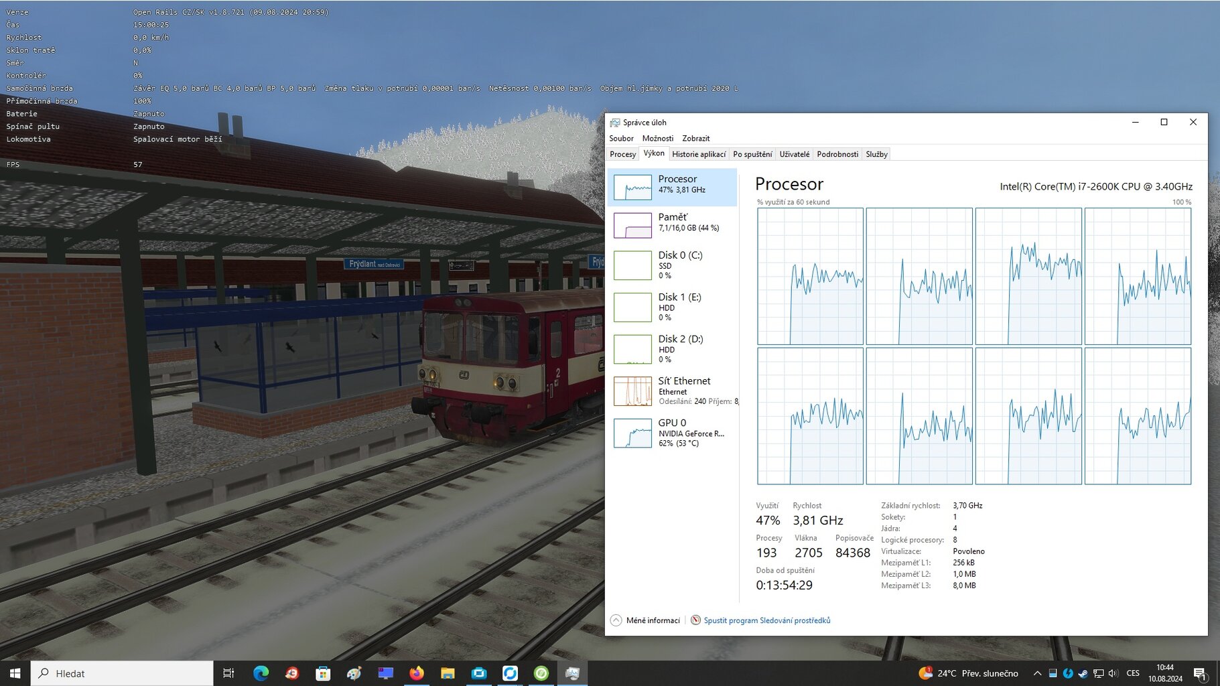Viewport: 1220px width, 686px height.
Task: Minimize the Správce úloh window
Action: pyautogui.click(x=1135, y=122)
